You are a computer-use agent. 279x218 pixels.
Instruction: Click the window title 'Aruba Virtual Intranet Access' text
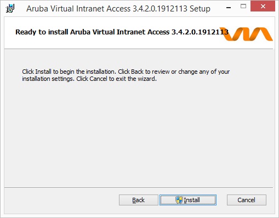point(78,9)
